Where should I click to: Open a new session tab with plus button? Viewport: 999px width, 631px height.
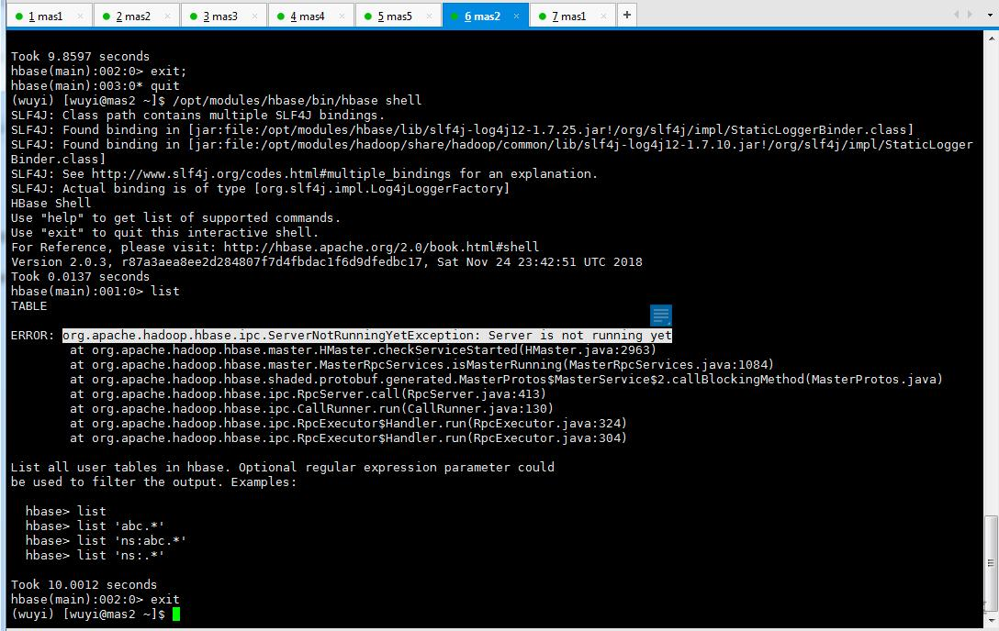point(627,16)
